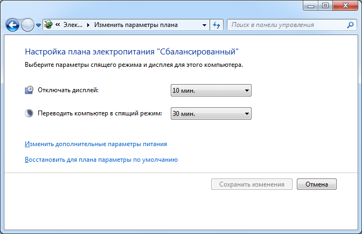The width and height of the screenshot is (362, 234).
Task: Click the greyed Forward navigation arrow
Action: click(27, 25)
